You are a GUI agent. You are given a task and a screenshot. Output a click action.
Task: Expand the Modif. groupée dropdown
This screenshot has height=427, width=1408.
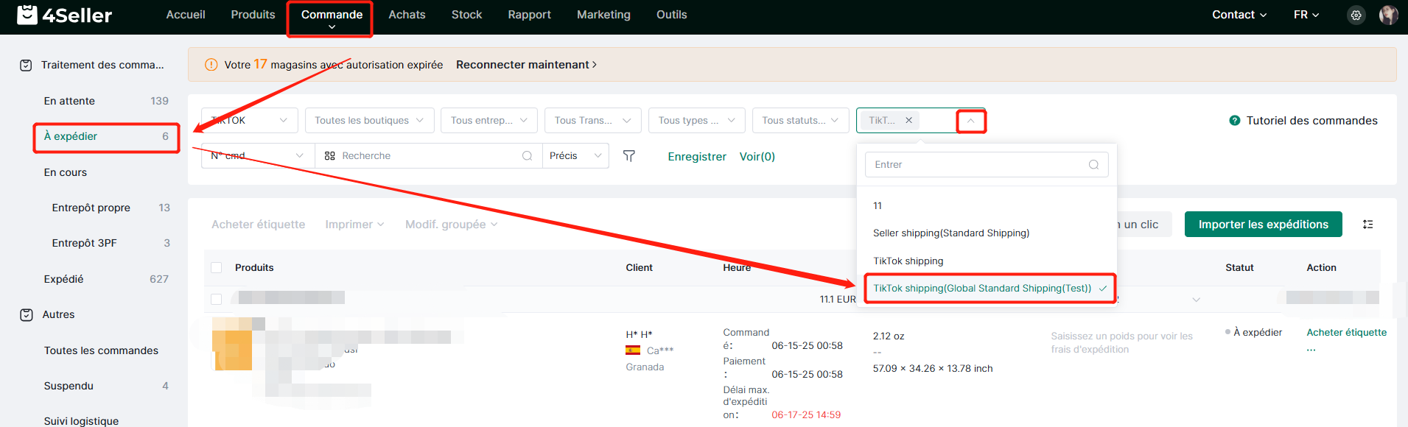click(452, 225)
